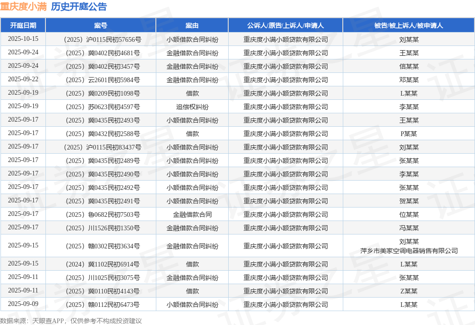Click defendant 邓某某

[x=409, y=80]
